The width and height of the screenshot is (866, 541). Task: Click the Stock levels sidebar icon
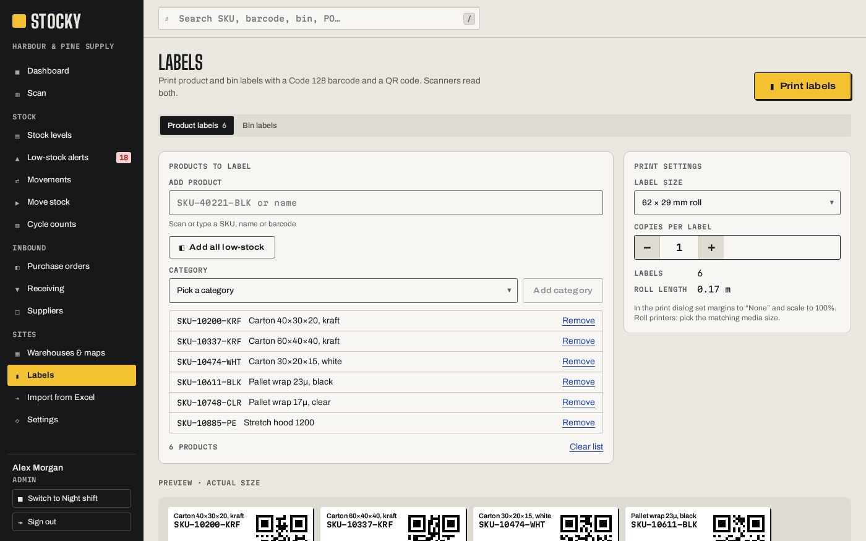[x=17, y=136]
